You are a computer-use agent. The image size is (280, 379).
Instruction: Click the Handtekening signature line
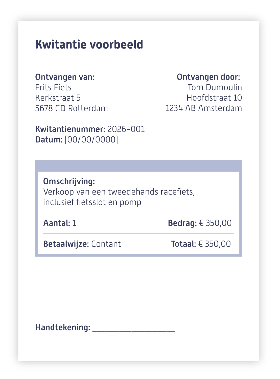tap(134, 328)
